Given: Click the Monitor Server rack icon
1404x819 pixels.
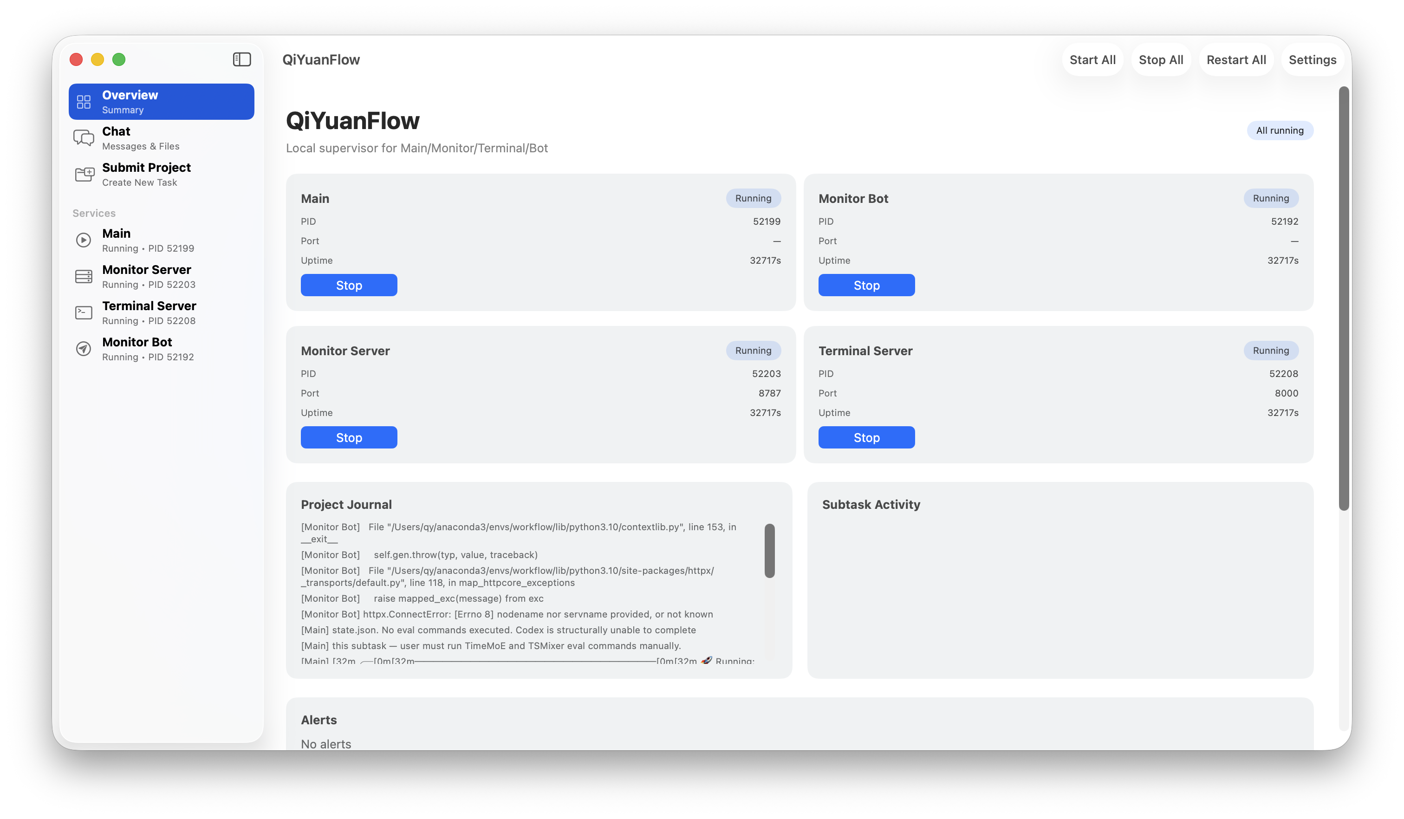Looking at the screenshot, I should pos(84,276).
